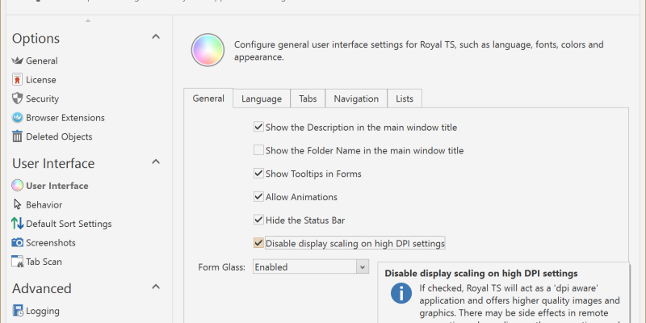Click the Behavior cursor icon
646x323 pixels.
pos(18,204)
